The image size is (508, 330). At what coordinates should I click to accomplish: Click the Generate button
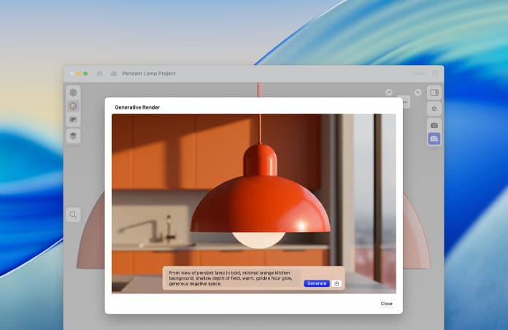[317, 283]
